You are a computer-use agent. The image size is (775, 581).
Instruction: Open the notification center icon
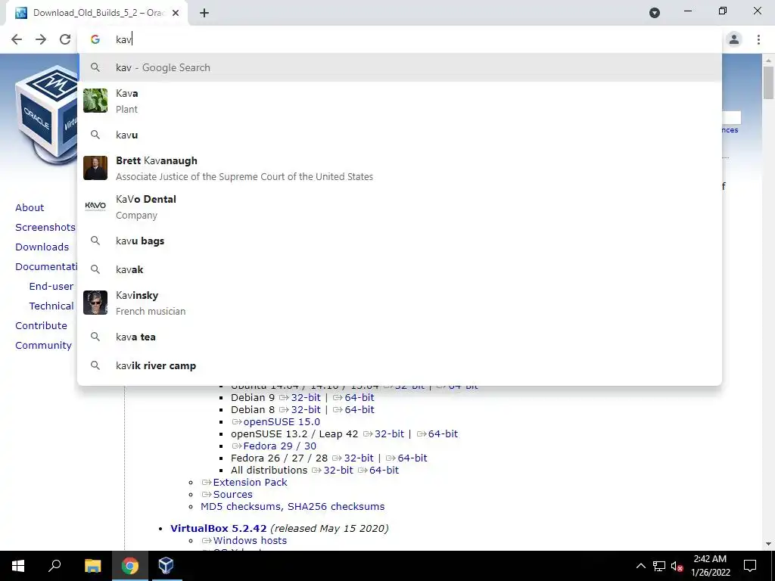pyautogui.click(x=750, y=566)
